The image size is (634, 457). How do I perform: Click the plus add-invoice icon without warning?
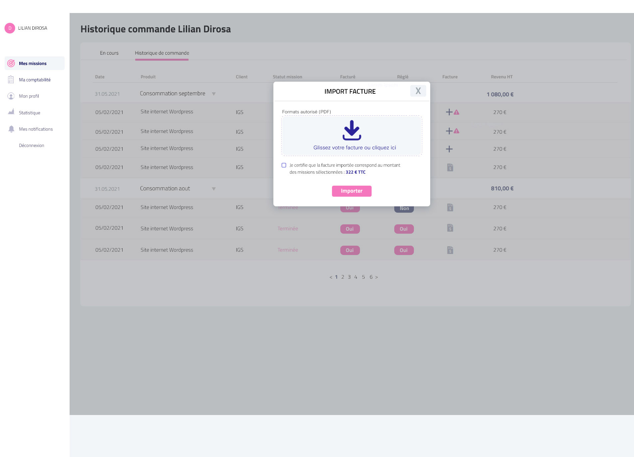click(449, 149)
